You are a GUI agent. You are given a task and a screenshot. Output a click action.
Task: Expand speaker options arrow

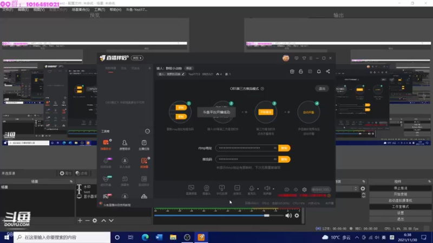273,189
